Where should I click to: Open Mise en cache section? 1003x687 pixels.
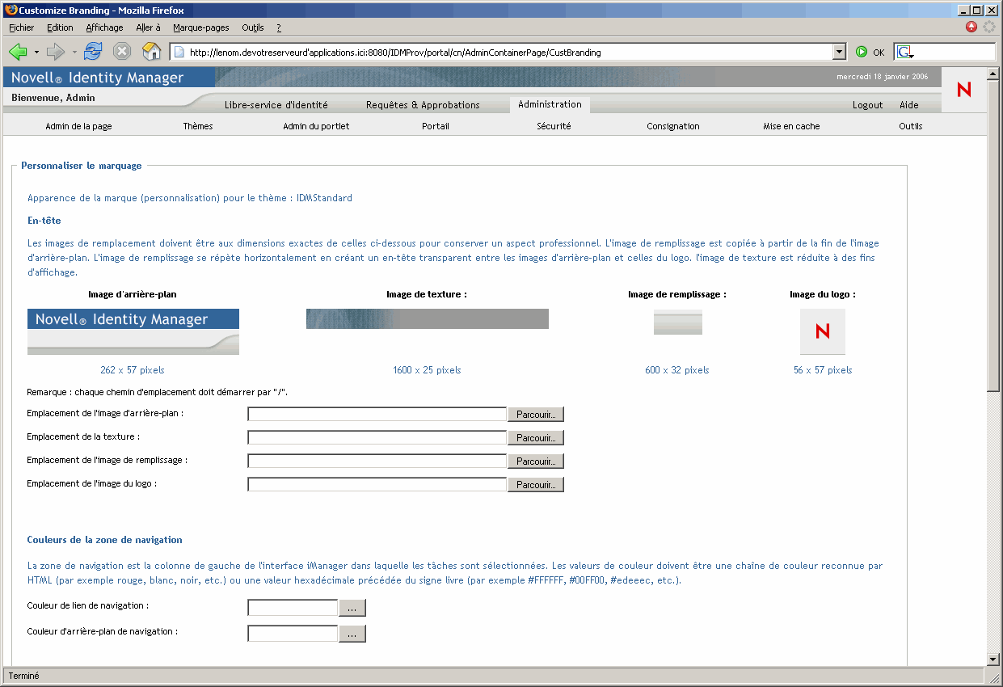(791, 126)
